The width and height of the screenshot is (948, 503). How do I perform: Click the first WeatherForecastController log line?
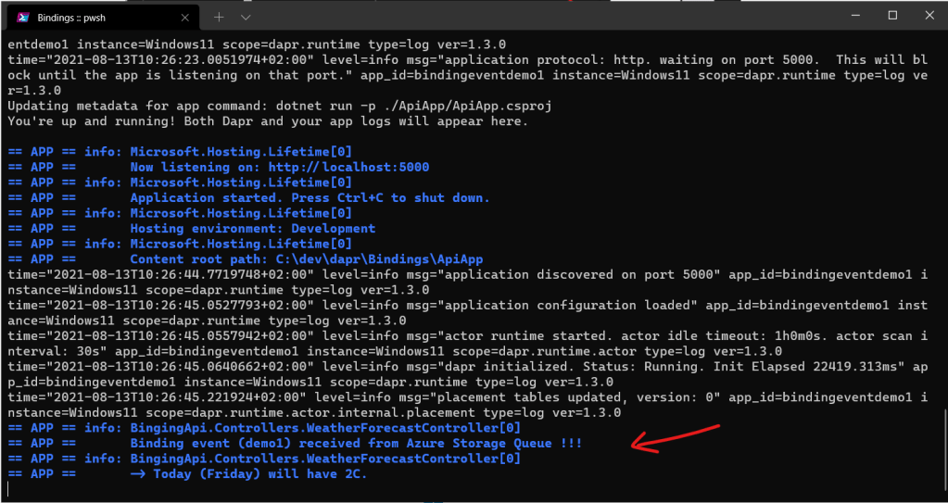coord(325,428)
